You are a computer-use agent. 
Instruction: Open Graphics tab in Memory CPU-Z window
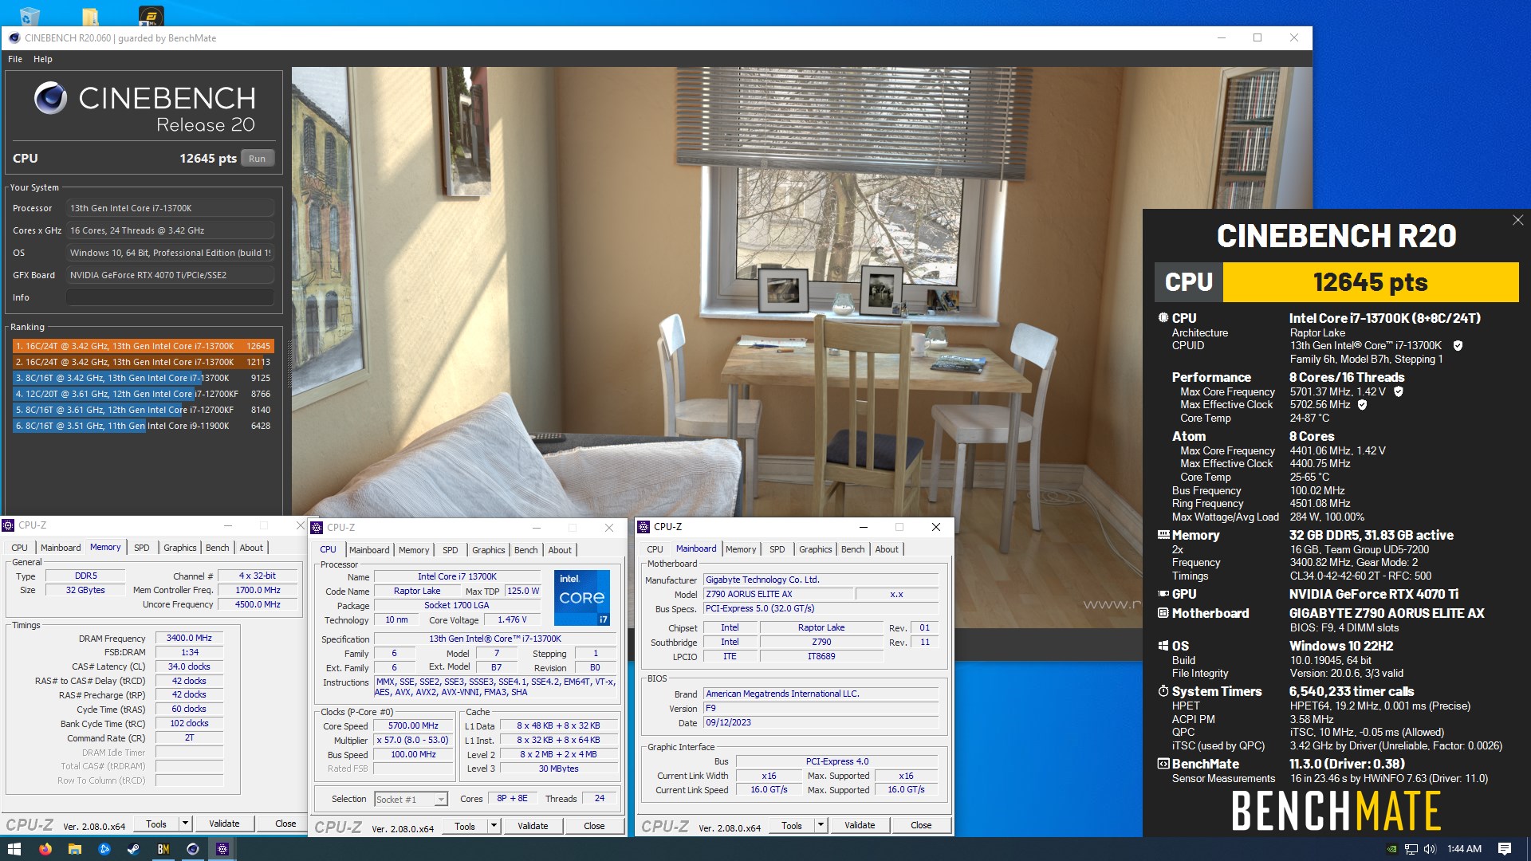(180, 548)
